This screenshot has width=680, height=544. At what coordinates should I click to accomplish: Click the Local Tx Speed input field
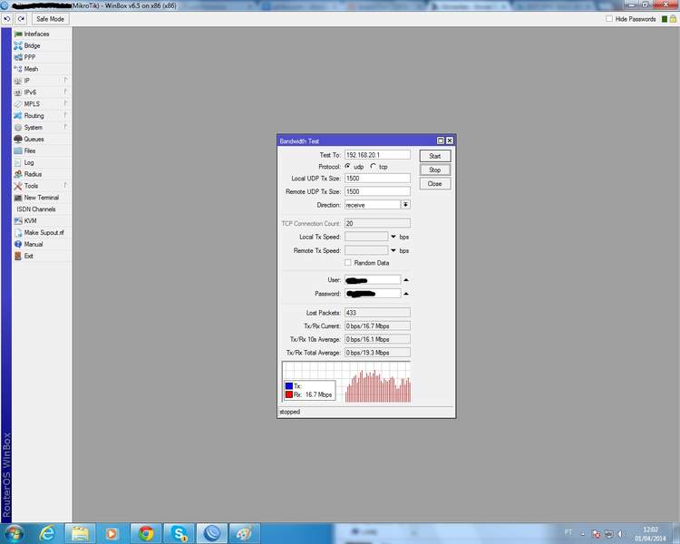pyautogui.click(x=366, y=237)
